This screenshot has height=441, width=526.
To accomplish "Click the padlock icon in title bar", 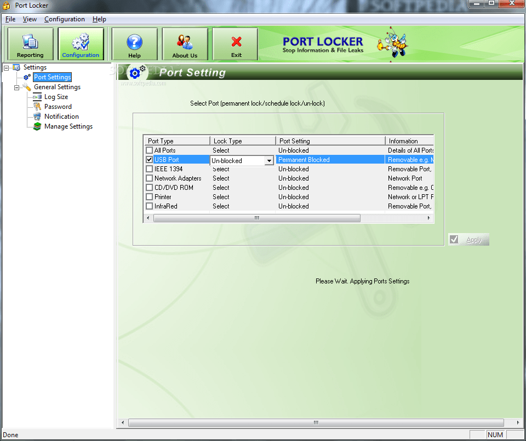I will (x=6, y=5).
